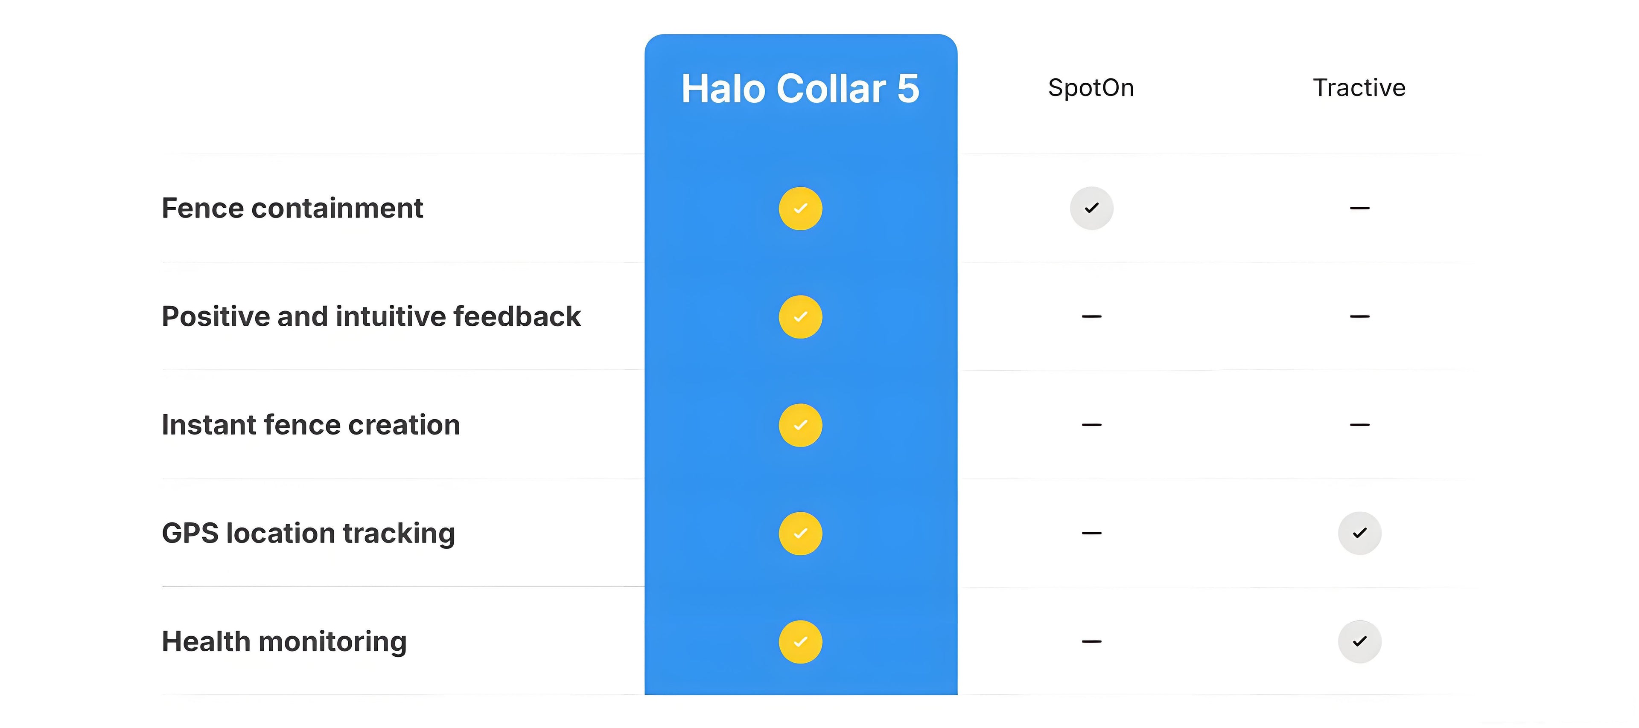Click the Fence containment row label
Image resolution: width=1639 pixels, height=728 pixels.
(292, 209)
